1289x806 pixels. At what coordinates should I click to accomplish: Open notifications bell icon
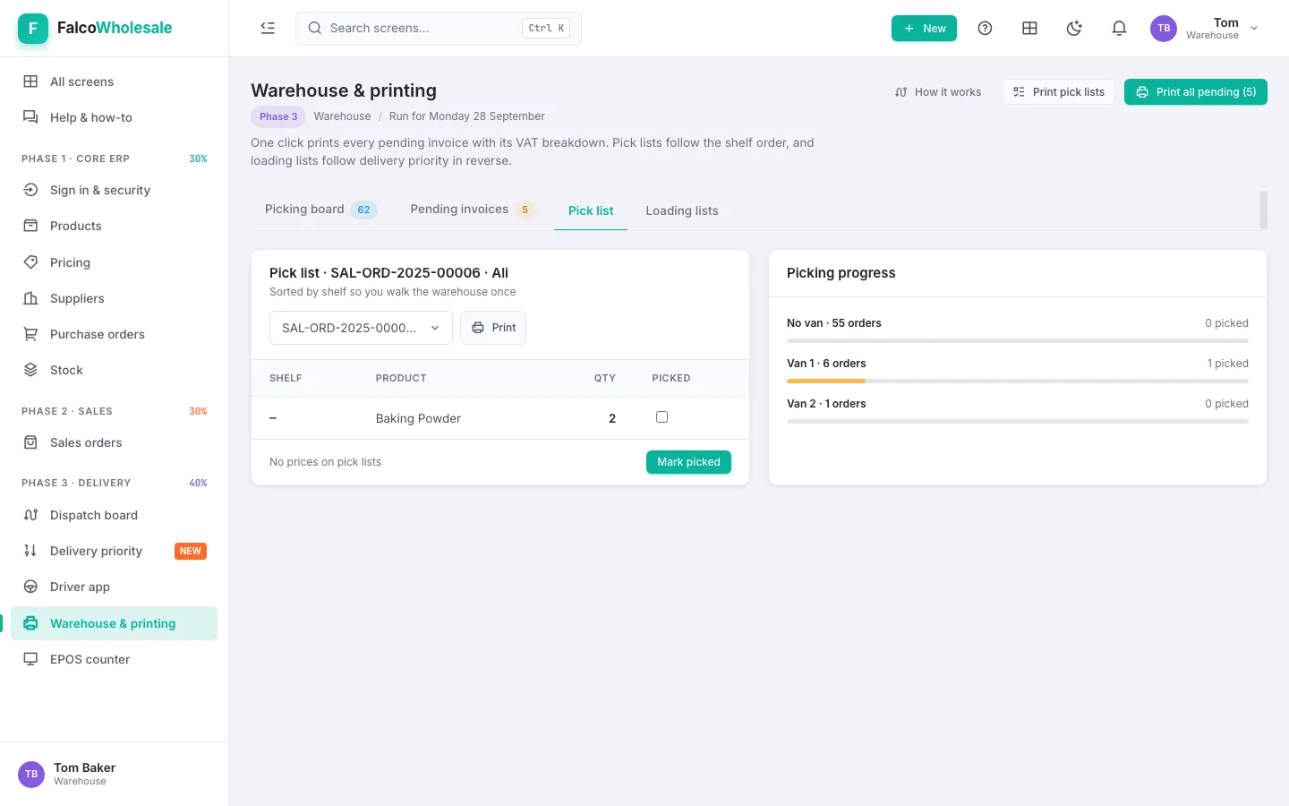1119,28
